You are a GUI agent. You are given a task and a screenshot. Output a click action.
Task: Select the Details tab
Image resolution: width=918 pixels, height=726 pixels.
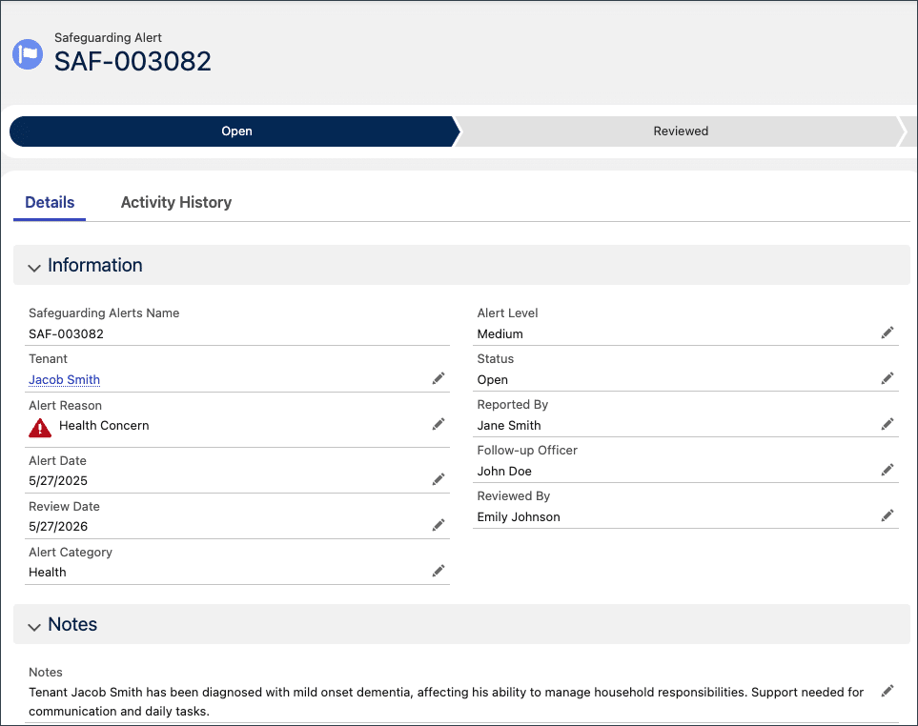[50, 202]
